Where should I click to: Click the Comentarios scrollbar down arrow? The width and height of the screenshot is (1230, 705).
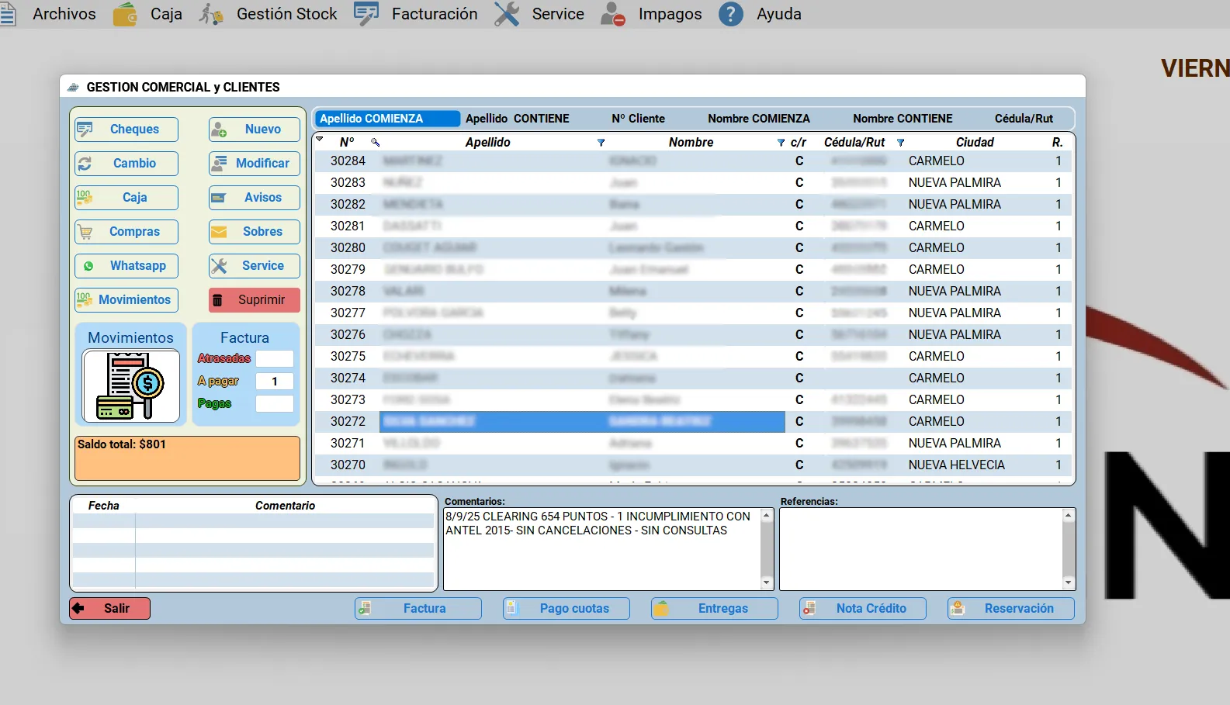[767, 582]
